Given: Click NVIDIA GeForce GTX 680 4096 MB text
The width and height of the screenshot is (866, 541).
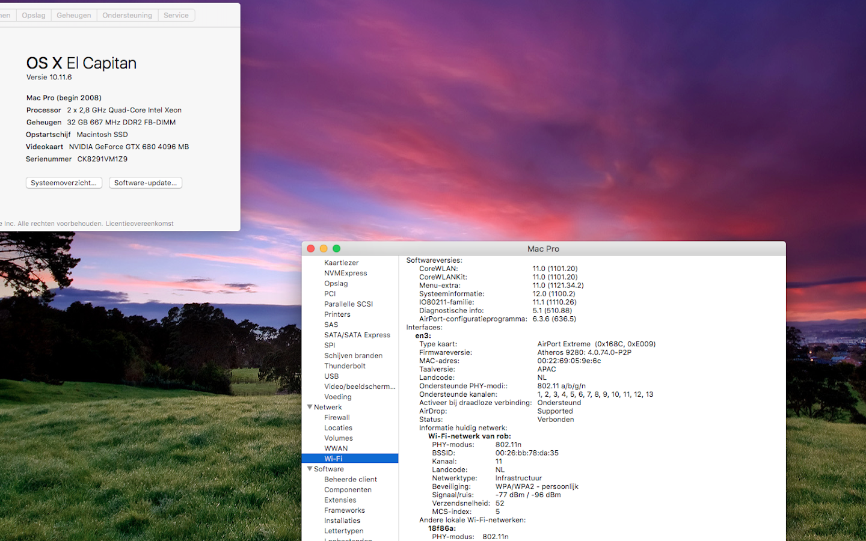Looking at the screenshot, I should point(129,147).
